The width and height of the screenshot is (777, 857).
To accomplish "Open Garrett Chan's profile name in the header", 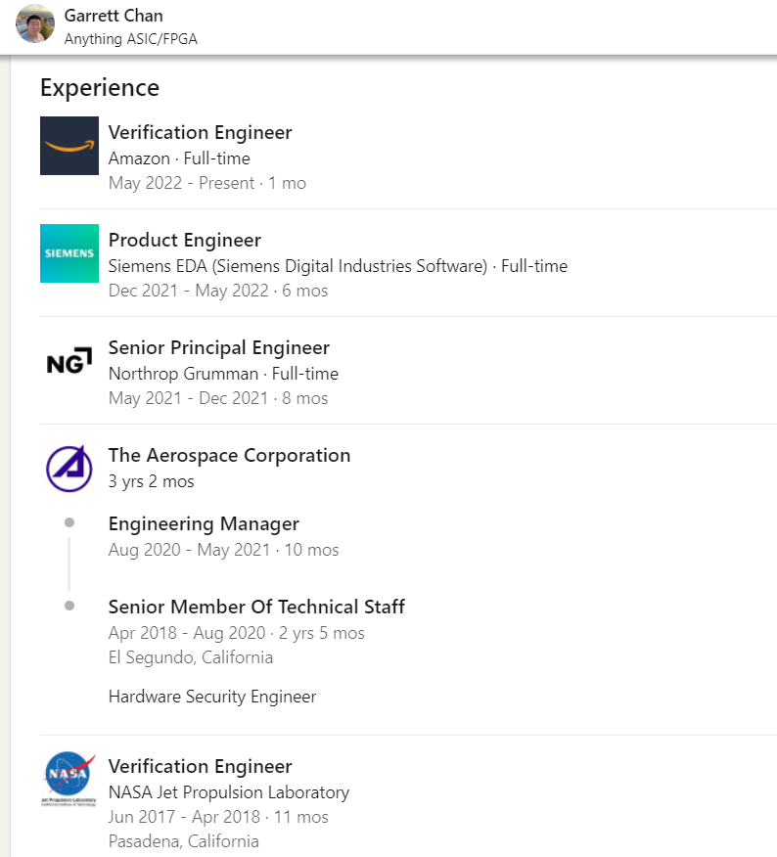I will [x=114, y=16].
